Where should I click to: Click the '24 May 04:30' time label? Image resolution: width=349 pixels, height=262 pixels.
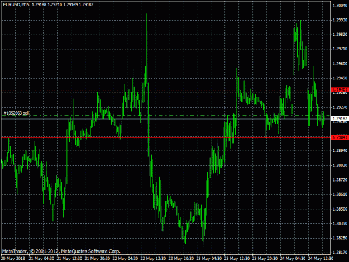click(293, 259)
